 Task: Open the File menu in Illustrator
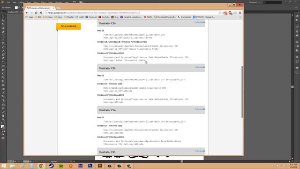pyautogui.click(x=9, y=2)
